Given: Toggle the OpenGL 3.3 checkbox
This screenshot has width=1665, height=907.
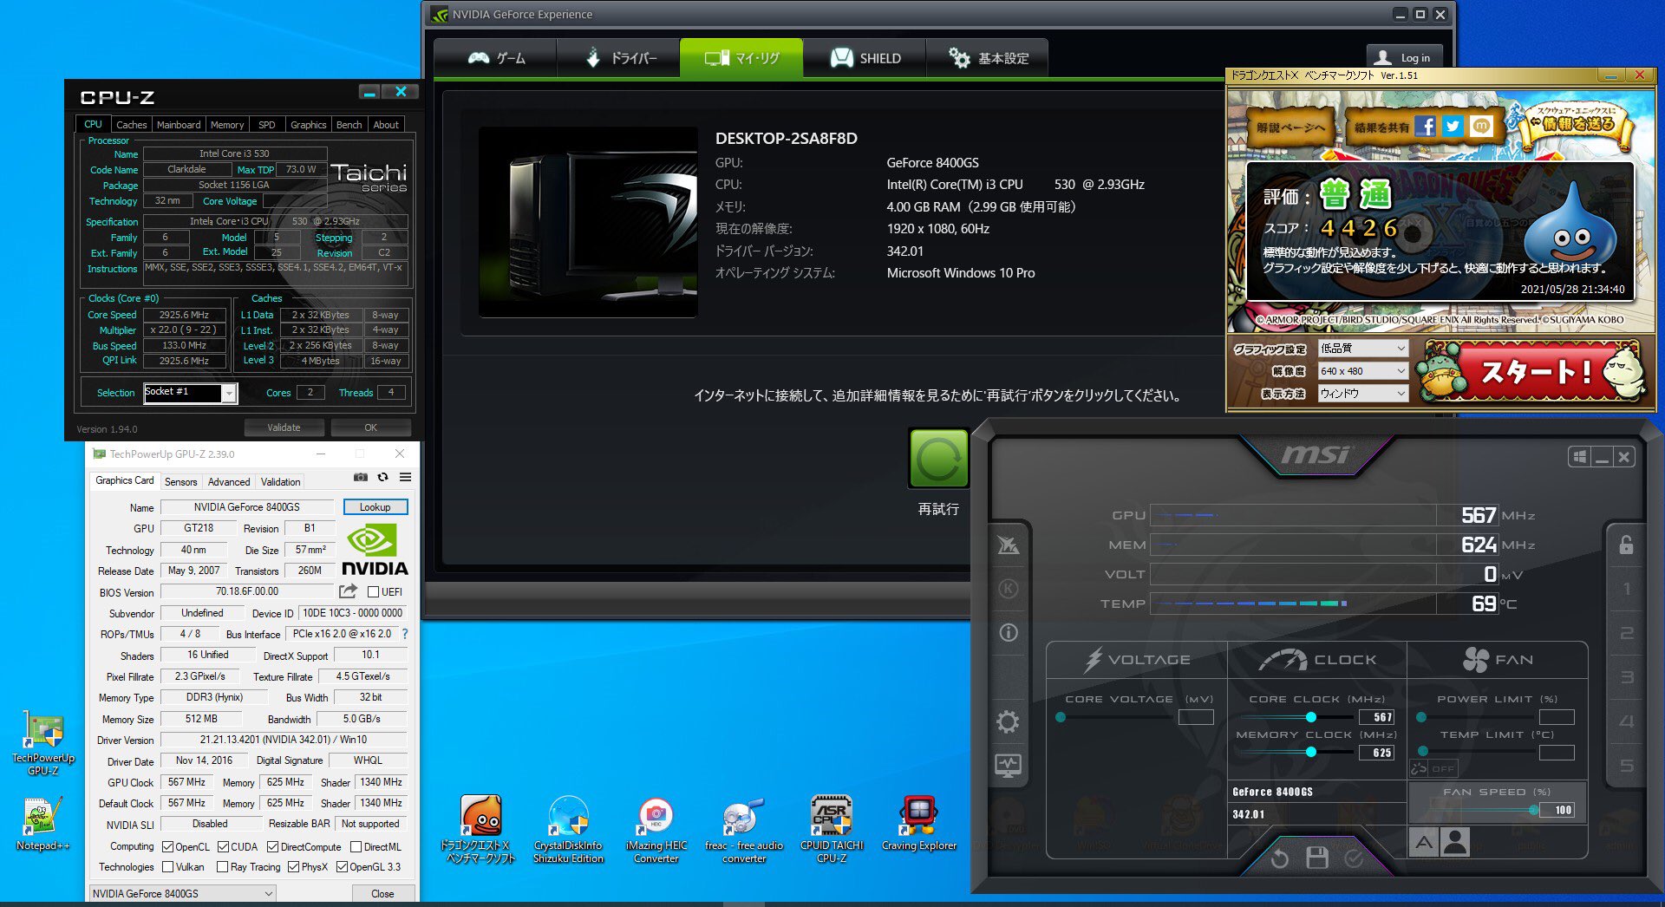Looking at the screenshot, I should coord(342,866).
